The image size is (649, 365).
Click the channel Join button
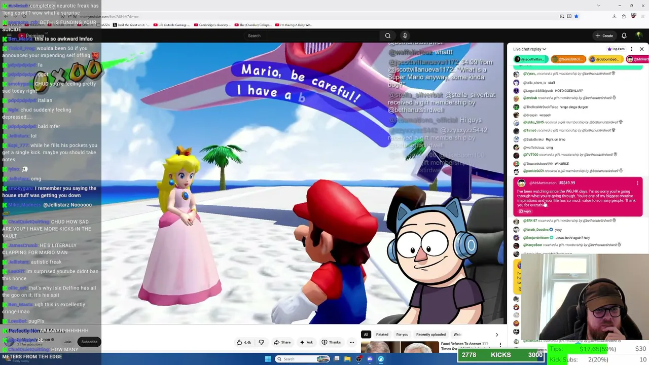point(68,342)
